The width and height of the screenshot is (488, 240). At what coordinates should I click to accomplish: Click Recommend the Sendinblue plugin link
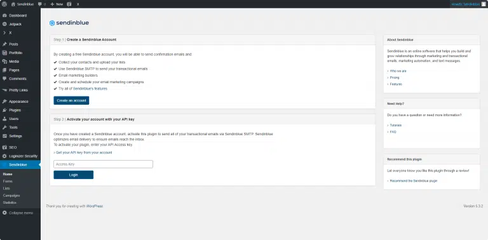click(414, 181)
